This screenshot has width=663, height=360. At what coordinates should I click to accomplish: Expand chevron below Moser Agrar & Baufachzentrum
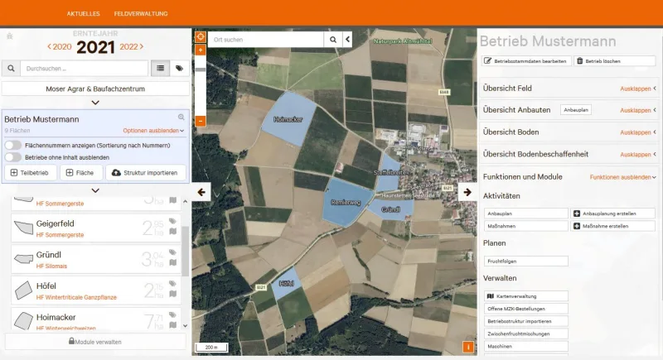(95, 103)
